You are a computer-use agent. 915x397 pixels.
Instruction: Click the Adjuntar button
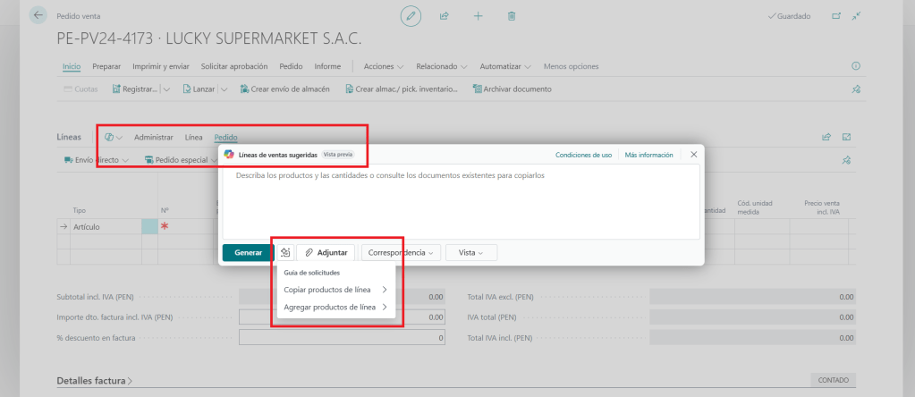point(326,253)
